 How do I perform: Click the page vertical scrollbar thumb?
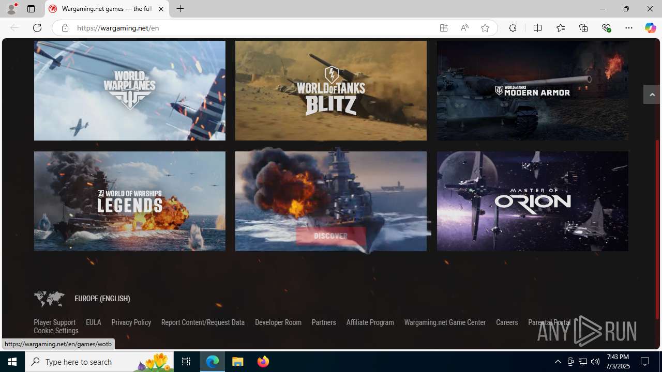tap(658, 229)
